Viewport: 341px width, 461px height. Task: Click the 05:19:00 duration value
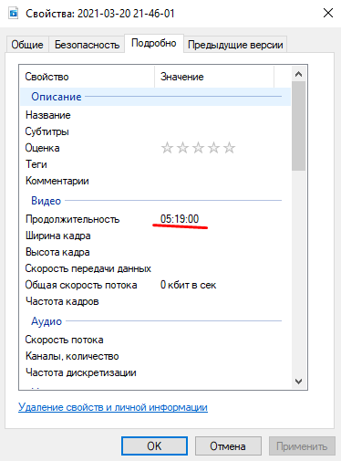pyautogui.click(x=180, y=219)
